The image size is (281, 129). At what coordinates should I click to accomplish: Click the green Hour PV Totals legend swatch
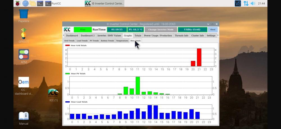(67, 74)
